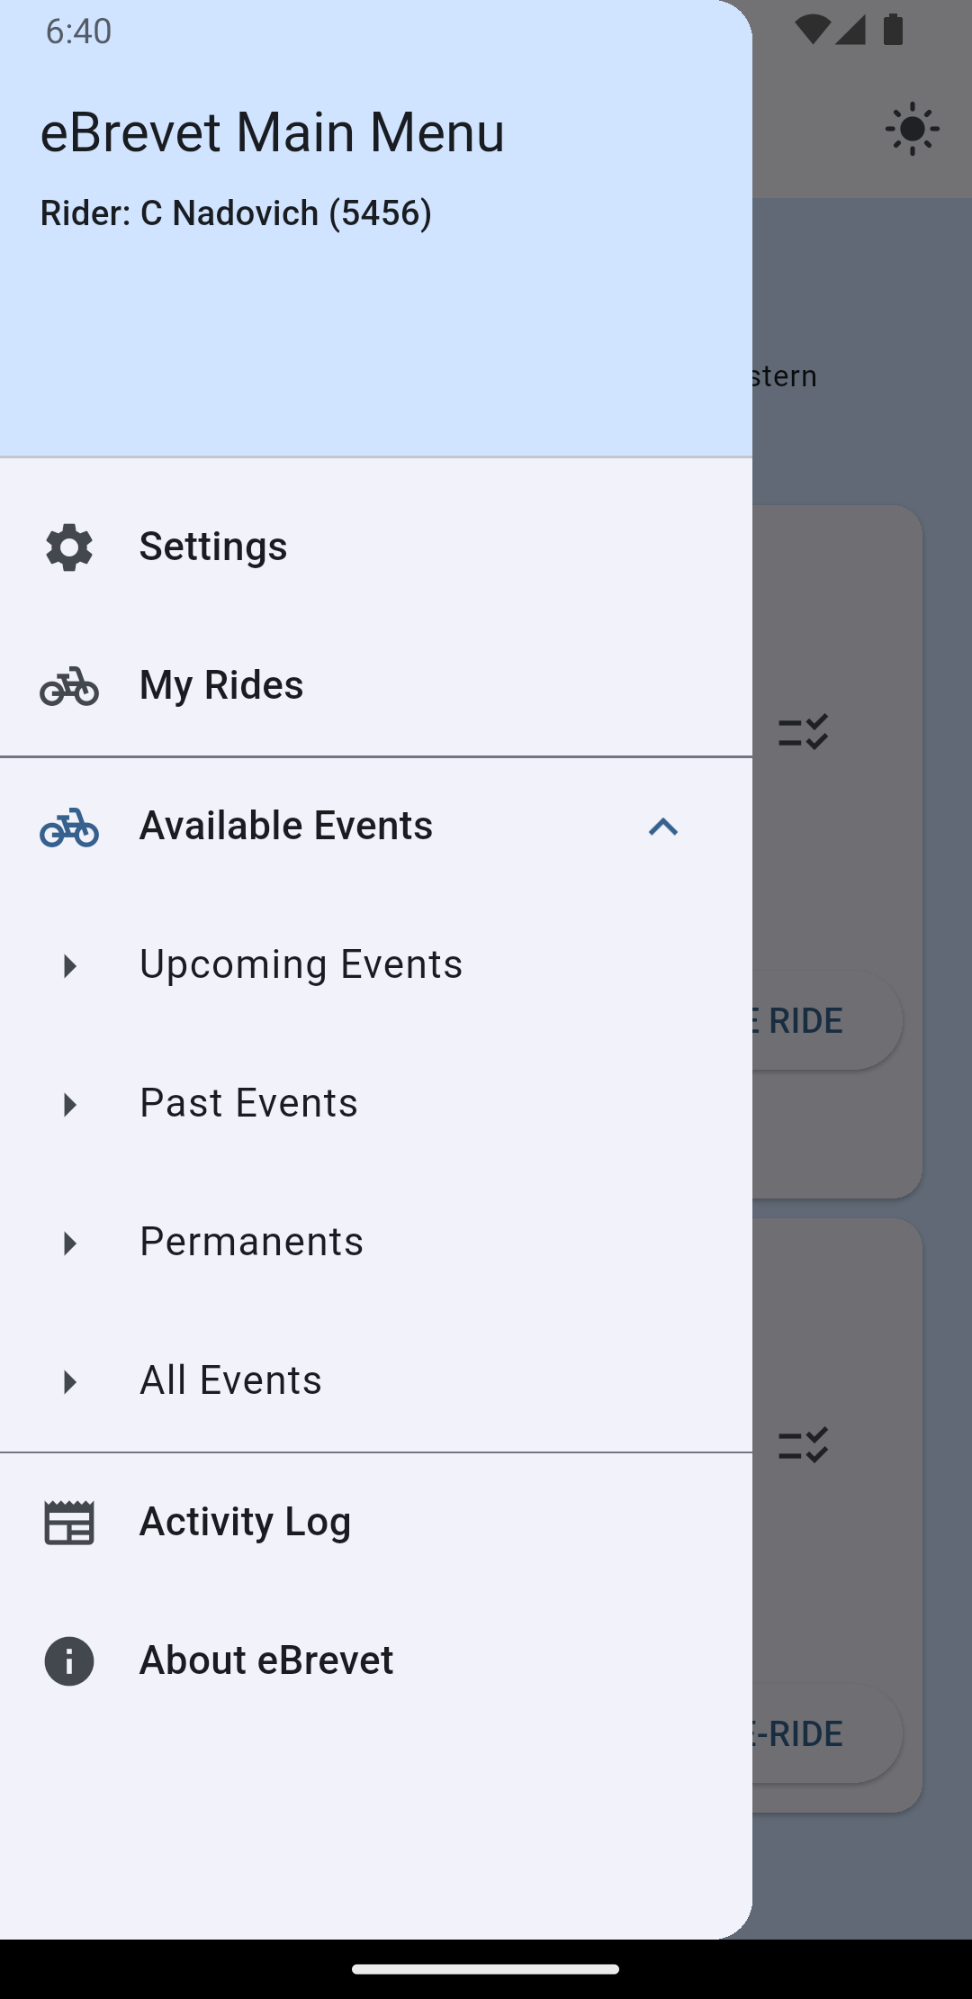
Task: Click the Settings gear icon
Action: coord(69,547)
